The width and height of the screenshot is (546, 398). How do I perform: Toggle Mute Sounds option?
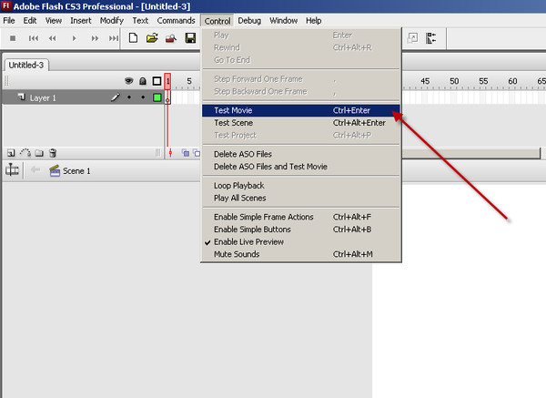tap(301, 254)
